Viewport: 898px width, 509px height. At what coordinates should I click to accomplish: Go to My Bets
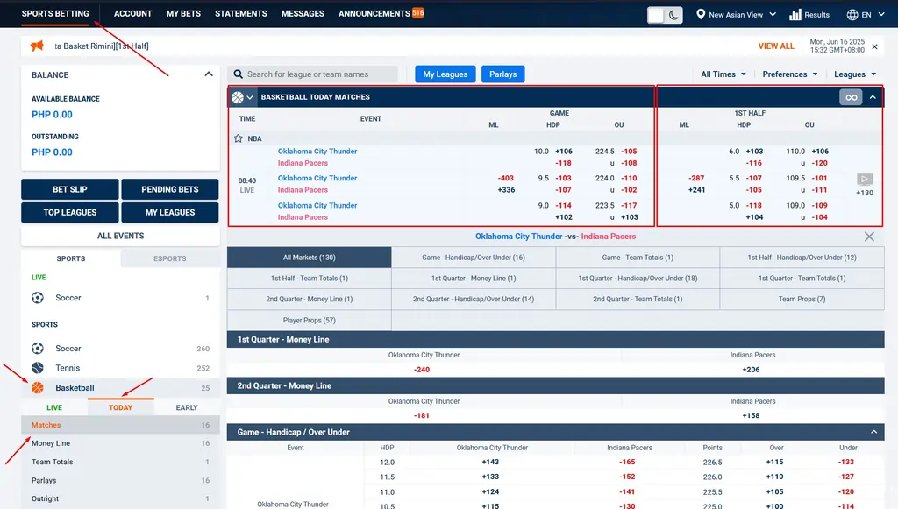(x=183, y=14)
